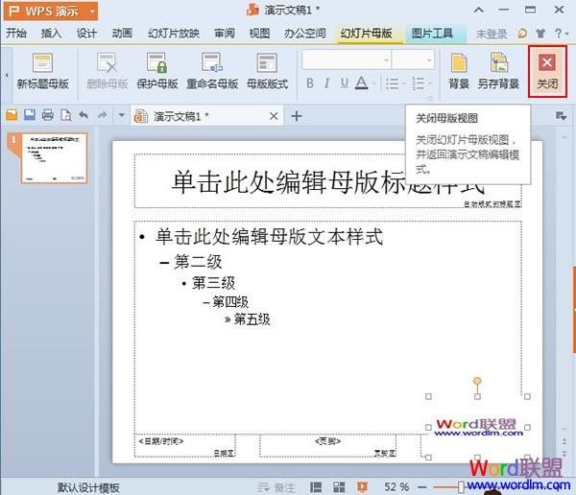Image resolution: width=576 pixels, height=495 pixels.
Task: Toggle underline U button
Action: [x=345, y=83]
